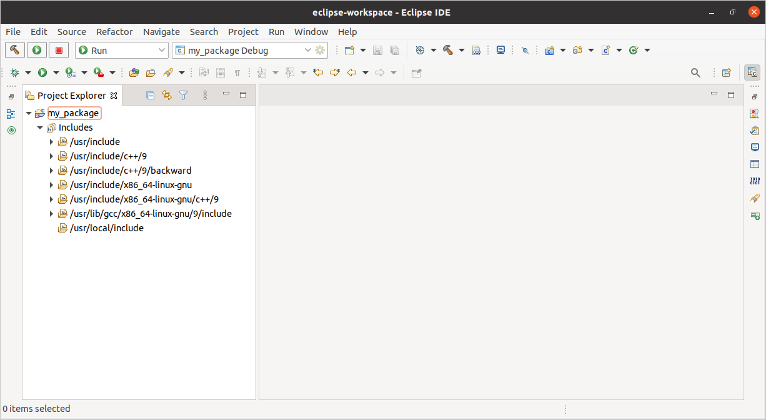Open the search magnifier in the toolbar
The image size is (766, 420).
(x=695, y=72)
